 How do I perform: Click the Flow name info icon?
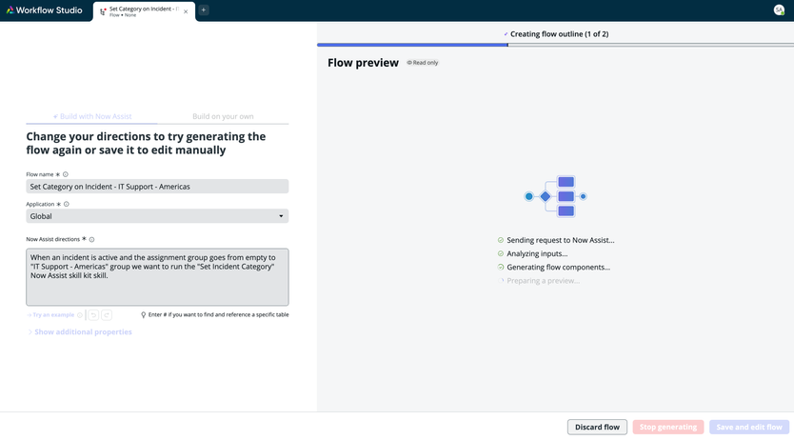[x=66, y=174]
